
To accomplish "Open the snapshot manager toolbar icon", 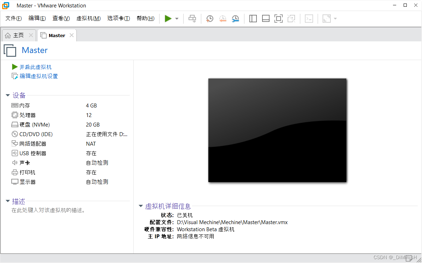I will (236, 18).
